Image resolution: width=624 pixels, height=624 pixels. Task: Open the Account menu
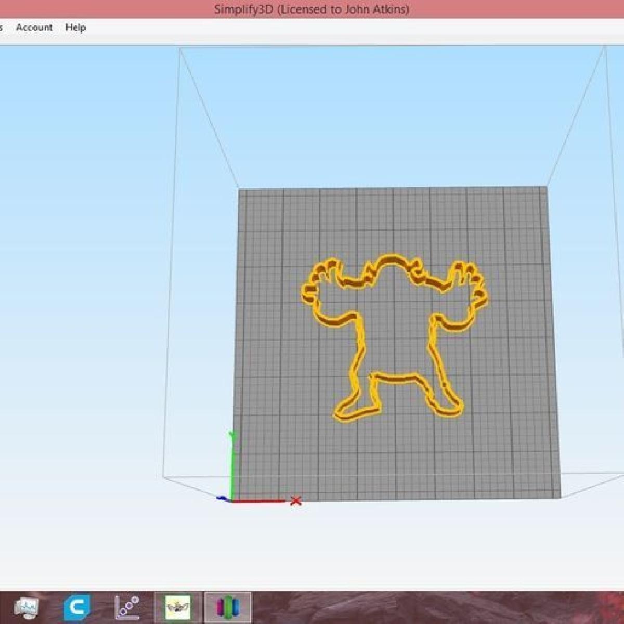(x=34, y=28)
